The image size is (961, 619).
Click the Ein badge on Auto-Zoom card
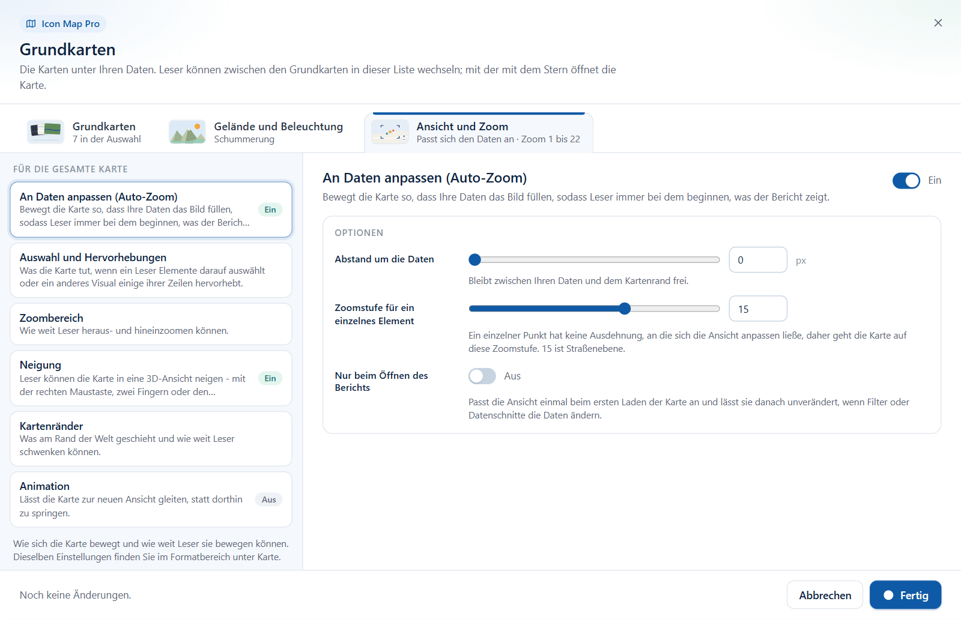pyautogui.click(x=270, y=210)
